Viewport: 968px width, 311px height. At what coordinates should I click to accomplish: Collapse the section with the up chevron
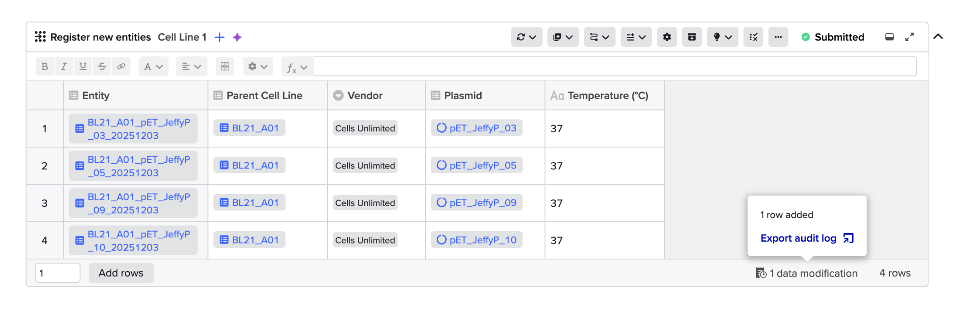[x=938, y=37]
